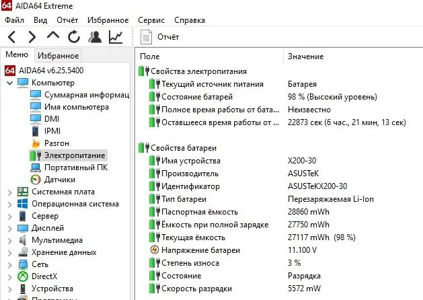Expand the Системная плата node
This screenshot has height=300, width=423.
click(9, 192)
